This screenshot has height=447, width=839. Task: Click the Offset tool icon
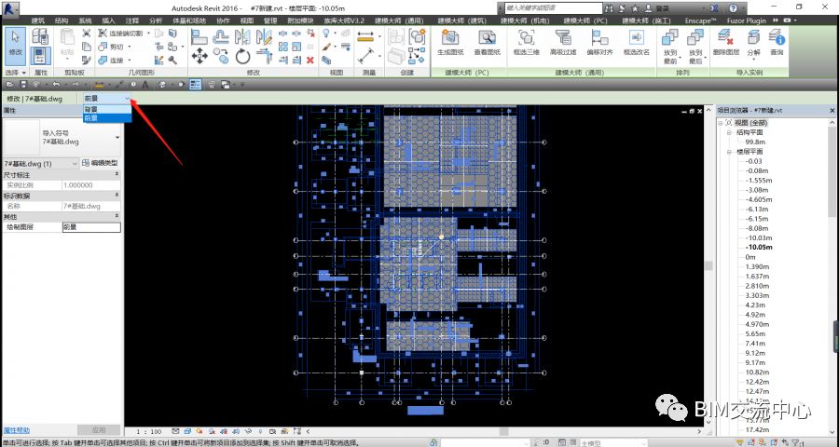[220, 36]
